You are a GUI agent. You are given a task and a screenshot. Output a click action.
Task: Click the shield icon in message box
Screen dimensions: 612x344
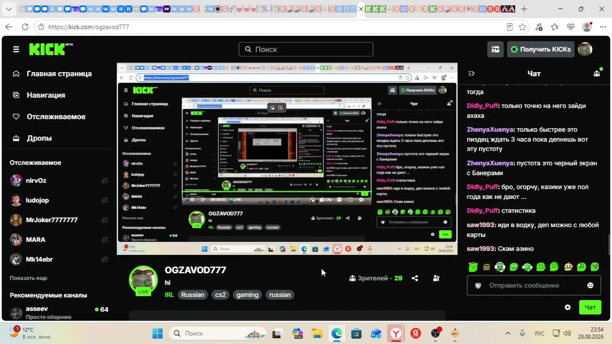click(477, 285)
